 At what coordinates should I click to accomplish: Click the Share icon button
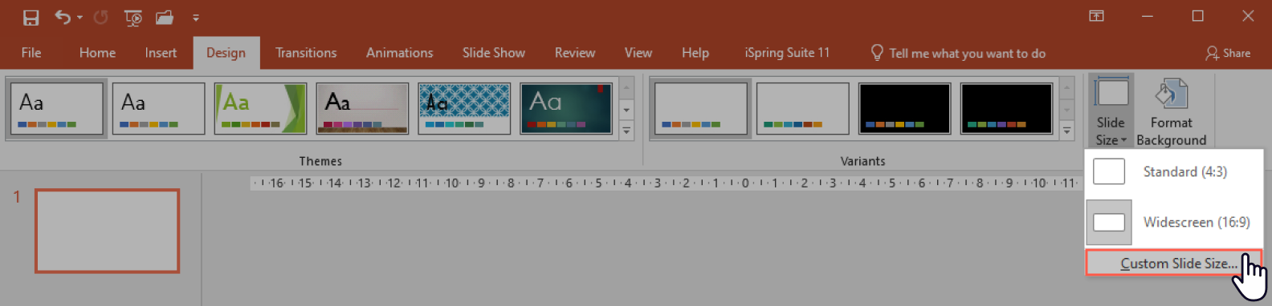tap(1228, 53)
